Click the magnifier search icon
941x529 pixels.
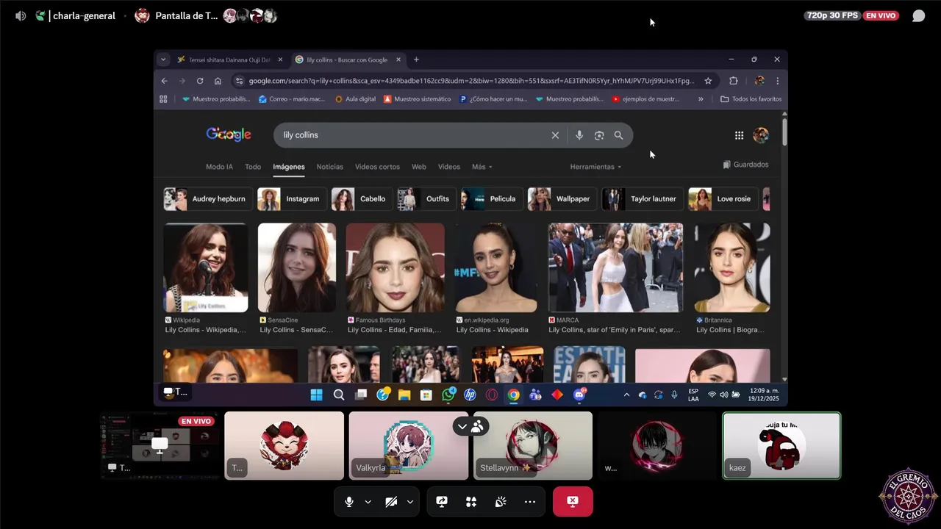pos(618,135)
